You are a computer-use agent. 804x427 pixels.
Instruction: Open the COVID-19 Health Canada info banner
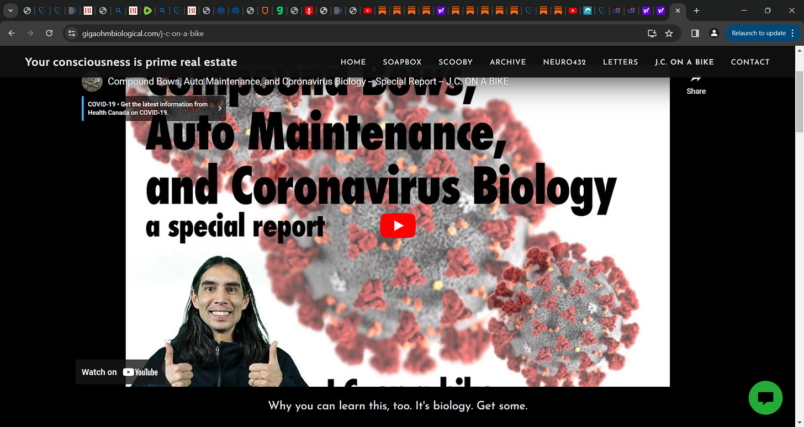point(154,108)
